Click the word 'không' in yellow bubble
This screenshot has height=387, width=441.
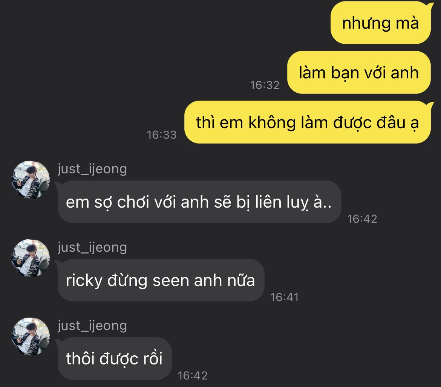pos(272,123)
